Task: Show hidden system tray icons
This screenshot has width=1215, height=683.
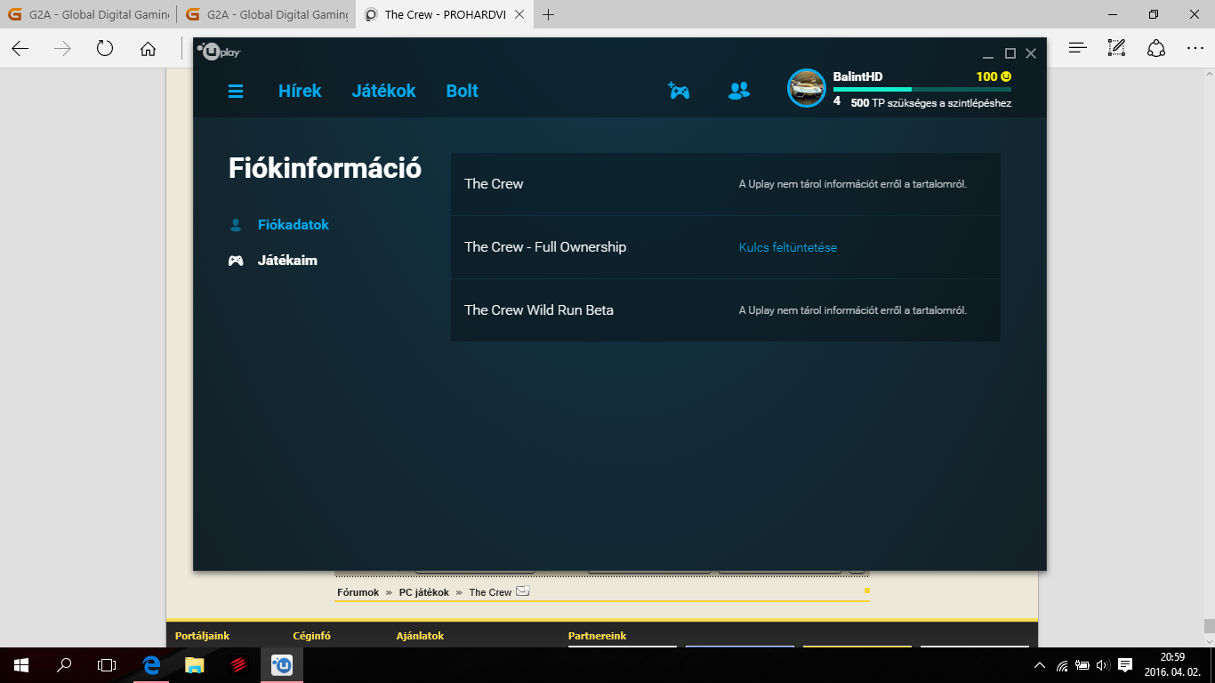Action: [x=1039, y=665]
